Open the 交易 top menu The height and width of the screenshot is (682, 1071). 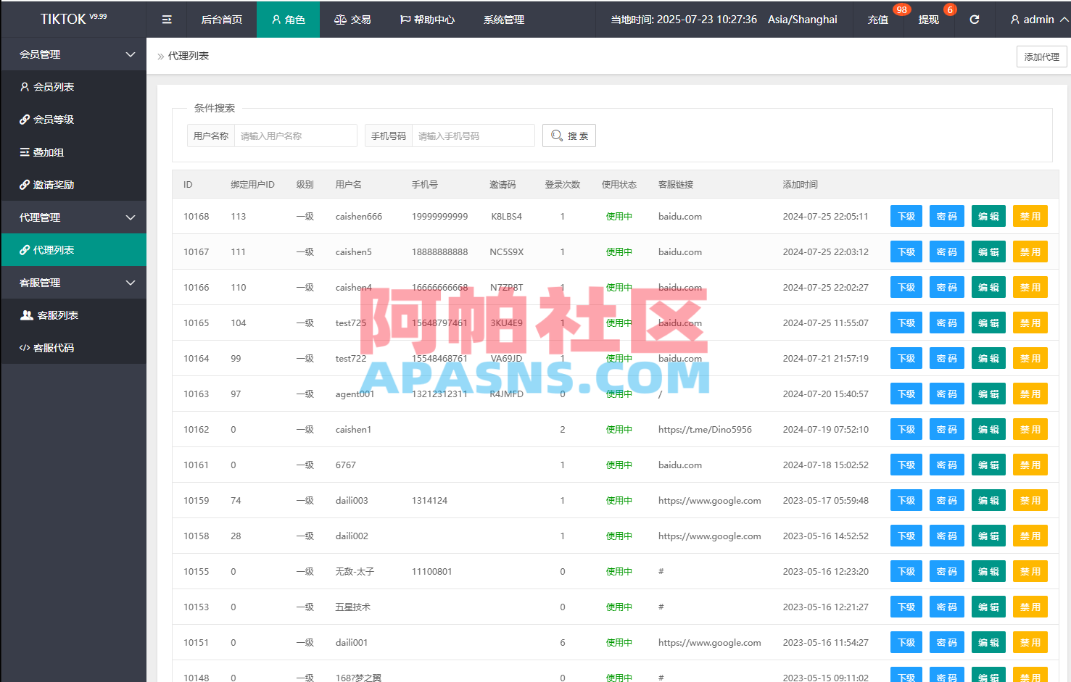(x=352, y=20)
